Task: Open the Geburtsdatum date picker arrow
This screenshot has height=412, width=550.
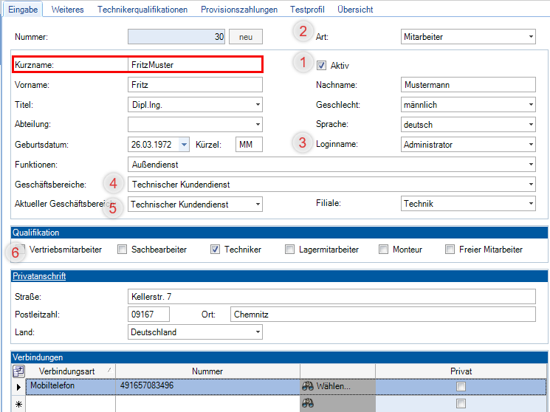Action: tap(184, 145)
